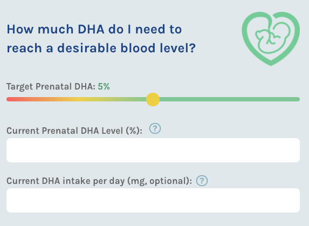
Task: Click the (mg, optional) text in the intake label
Action: [x=160, y=181]
